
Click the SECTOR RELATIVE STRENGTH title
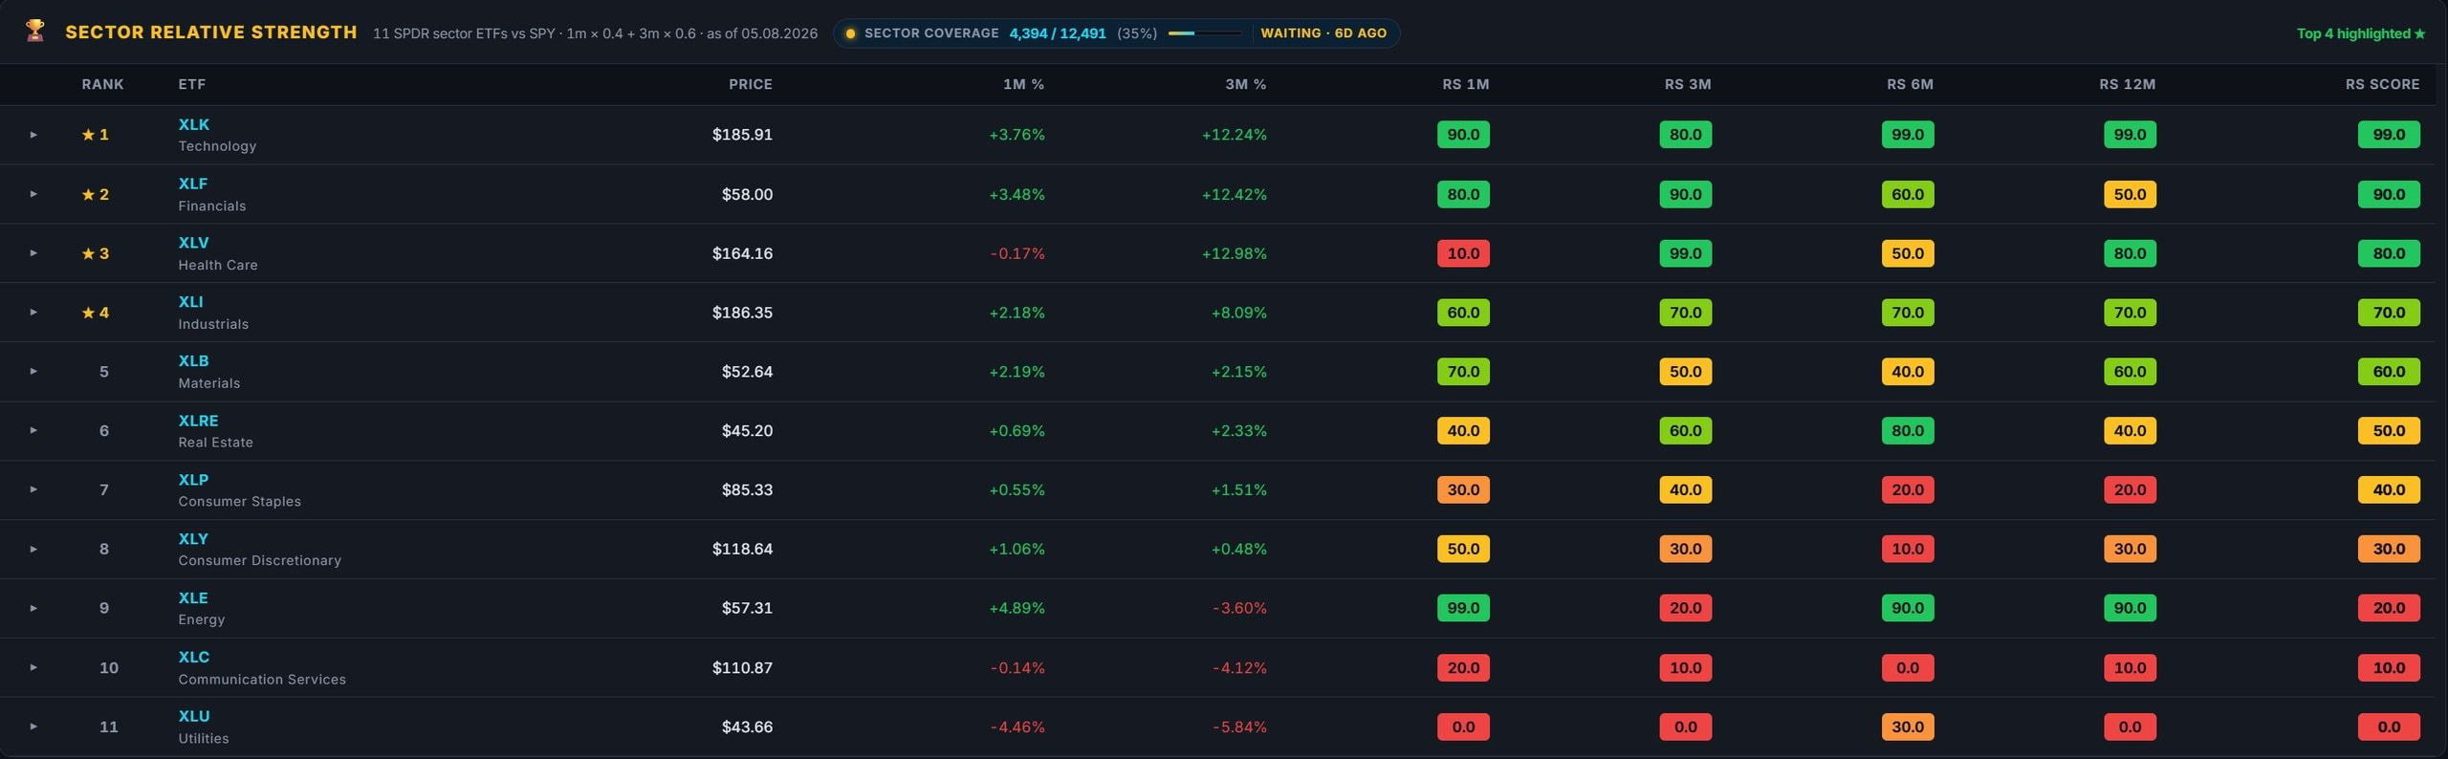(x=211, y=33)
